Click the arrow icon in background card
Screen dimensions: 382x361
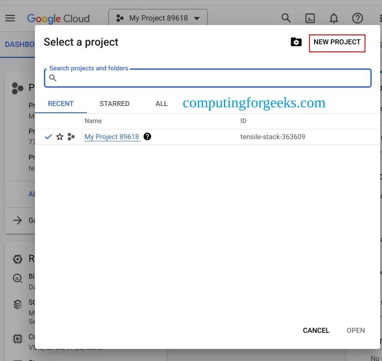[x=17, y=220]
